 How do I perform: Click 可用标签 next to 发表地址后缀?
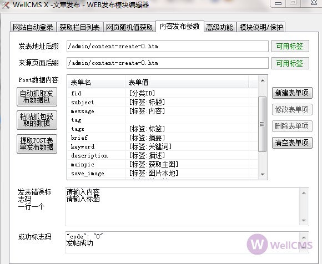(x=290, y=46)
